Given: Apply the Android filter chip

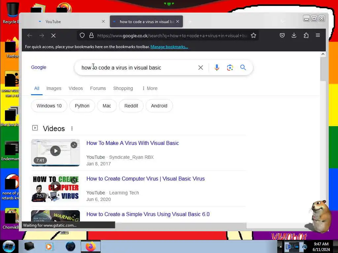Looking at the screenshot, I should 159,106.
